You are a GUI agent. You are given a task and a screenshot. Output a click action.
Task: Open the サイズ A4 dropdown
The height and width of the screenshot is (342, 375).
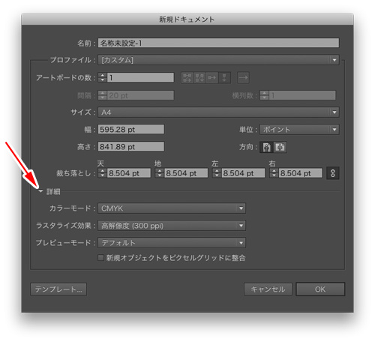pyautogui.click(x=218, y=112)
